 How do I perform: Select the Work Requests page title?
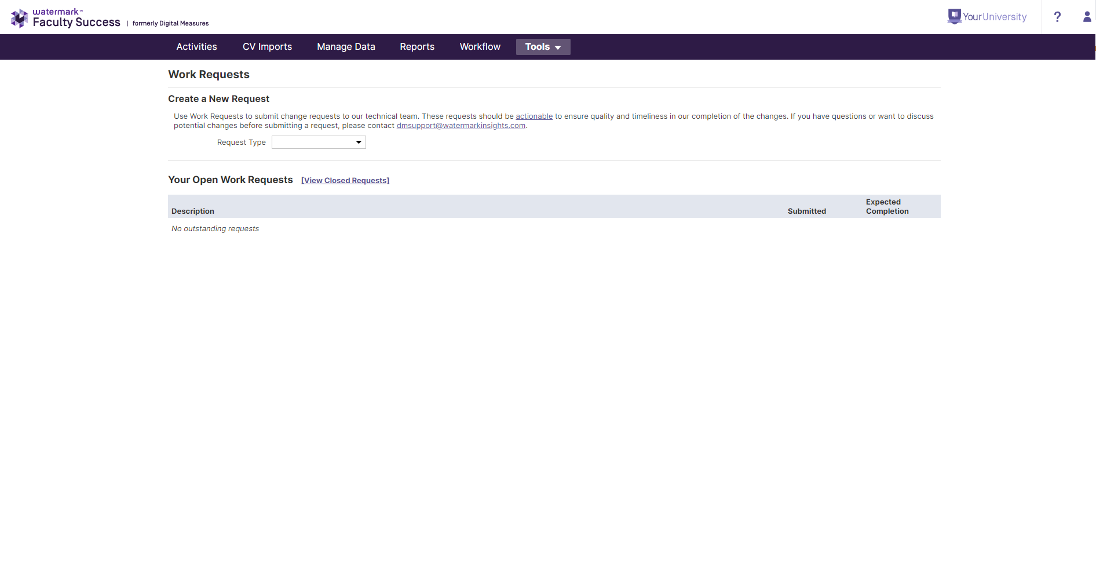tap(209, 74)
